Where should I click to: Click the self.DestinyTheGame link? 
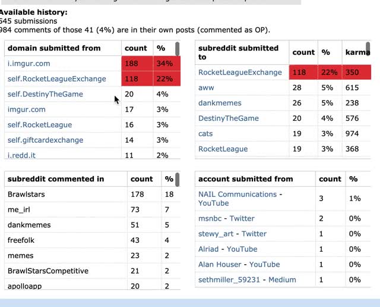pyautogui.click(x=45, y=94)
